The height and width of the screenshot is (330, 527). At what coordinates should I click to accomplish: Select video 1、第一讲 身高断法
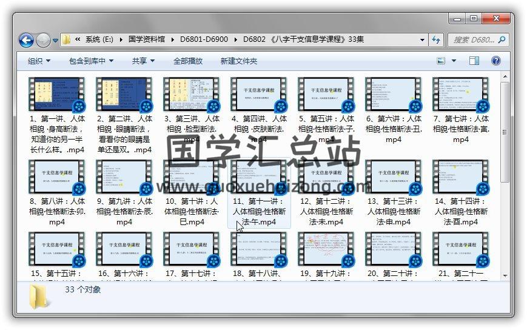57,116
